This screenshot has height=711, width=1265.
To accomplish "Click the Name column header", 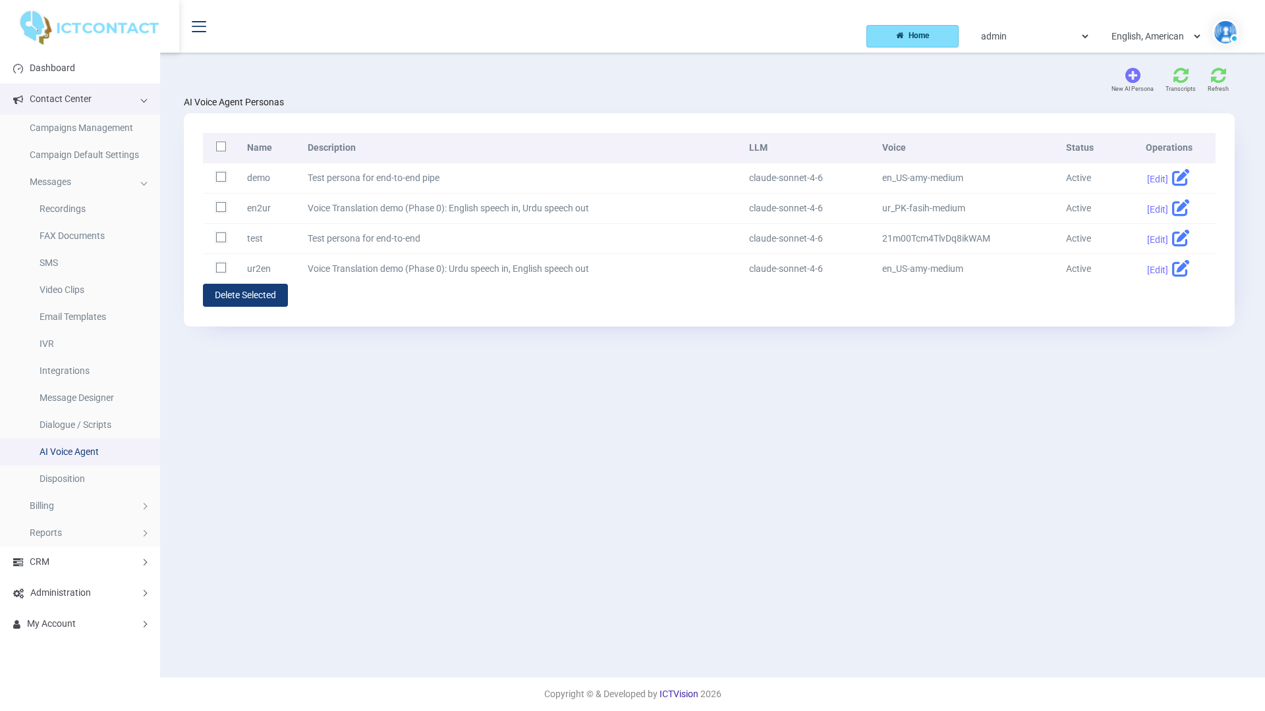I will coord(260,148).
